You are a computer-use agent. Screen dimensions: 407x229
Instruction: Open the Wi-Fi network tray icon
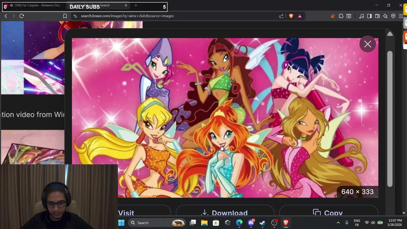367,223
